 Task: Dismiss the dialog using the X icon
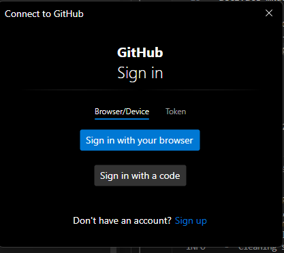(269, 13)
